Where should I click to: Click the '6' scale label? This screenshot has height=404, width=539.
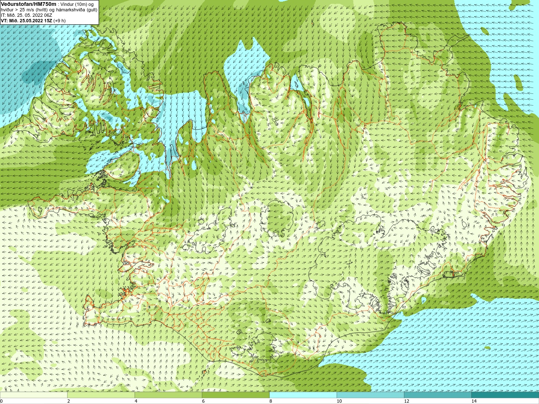203,401
